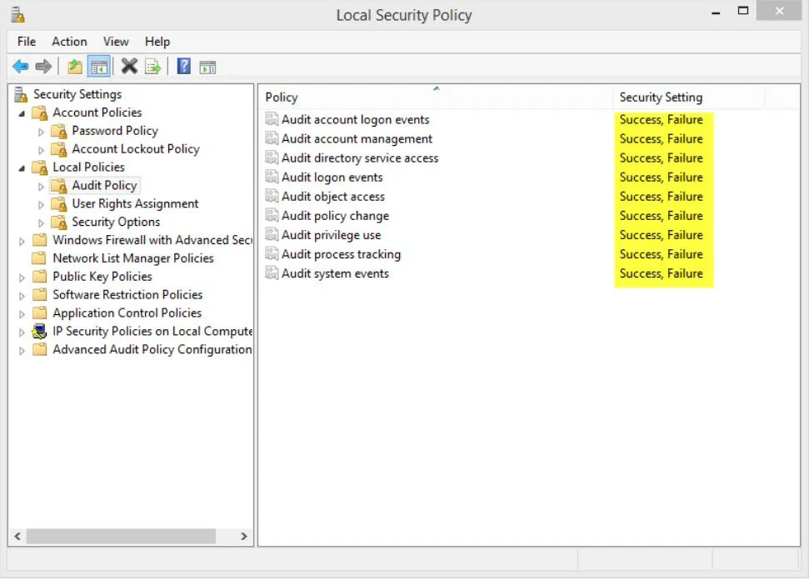The width and height of the screenshot is (809, 580).
Task: Expand the Audit Policy node arrow
Action: coord(41,187)
